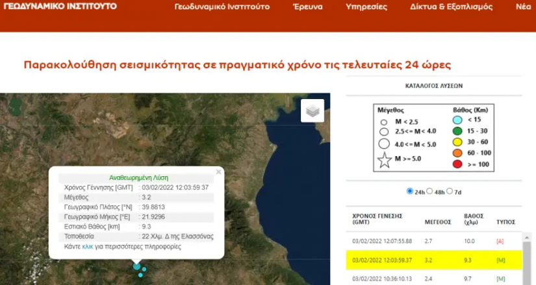This screenshot has height=285, width=536.
Task: Click the ΚΑΤΑΛΟΓΟΣ ΛΥΣΕΩΝ heading
Action: [x=433, y=85]
